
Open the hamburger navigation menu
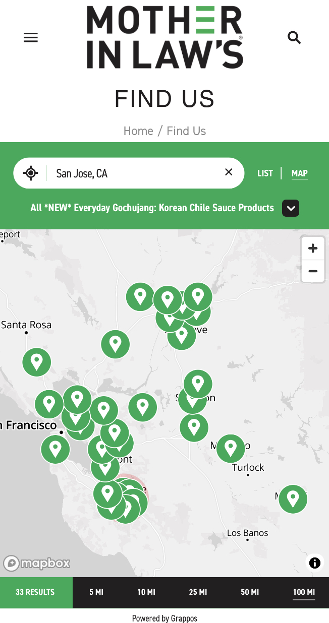click(31, 38)
